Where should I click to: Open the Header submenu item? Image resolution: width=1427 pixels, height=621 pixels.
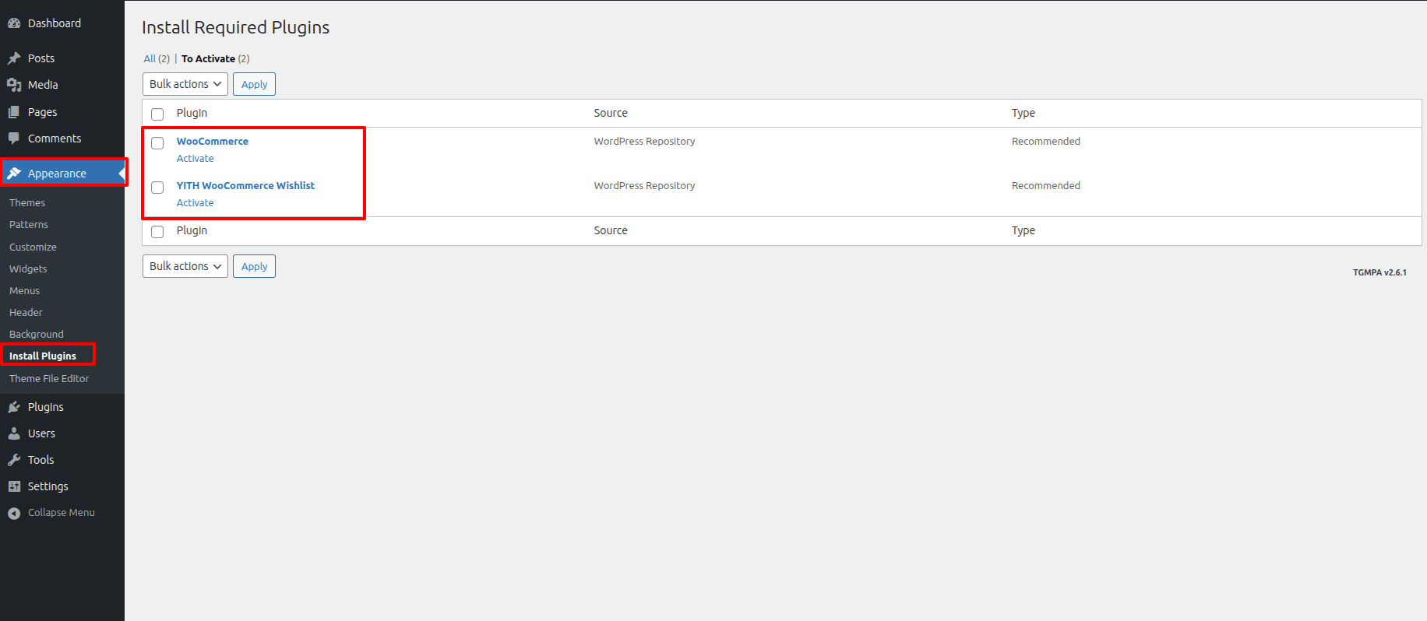[x=26, y=312]
